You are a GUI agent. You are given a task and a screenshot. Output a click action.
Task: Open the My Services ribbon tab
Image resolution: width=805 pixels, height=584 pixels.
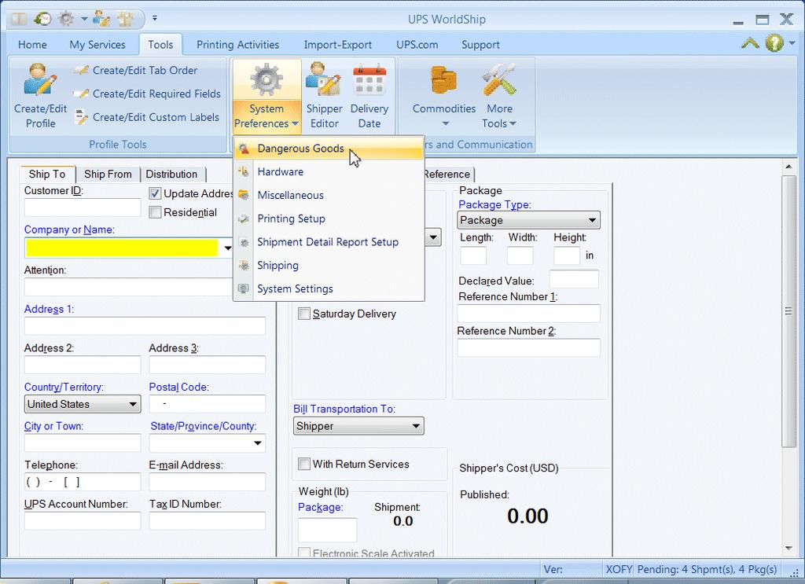(97, 45)
